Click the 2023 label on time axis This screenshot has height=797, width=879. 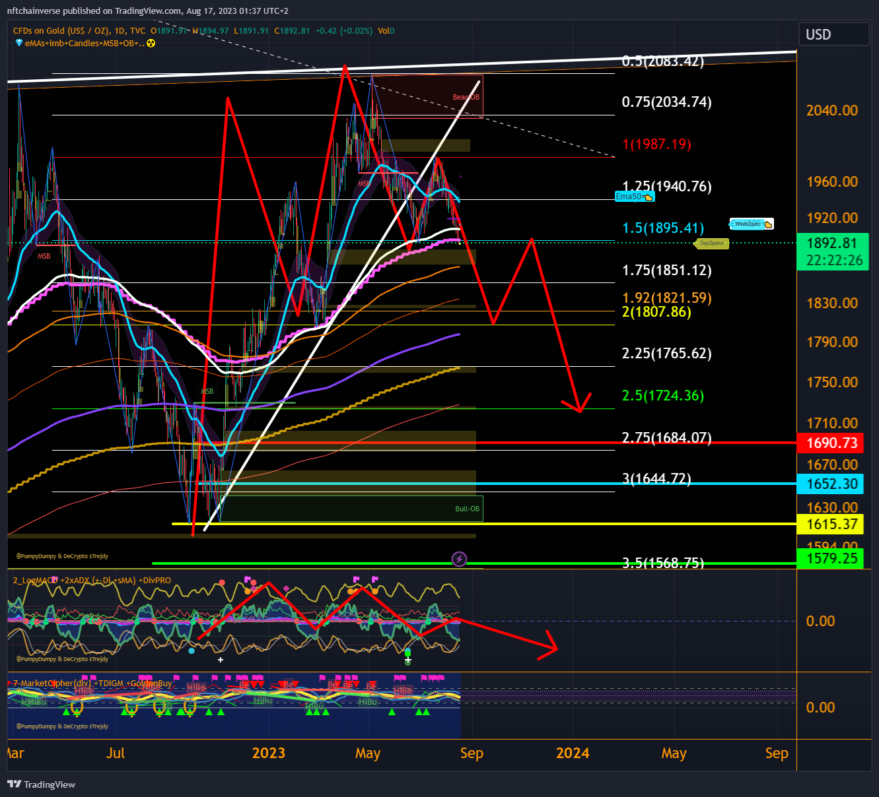tap(269, 753)
